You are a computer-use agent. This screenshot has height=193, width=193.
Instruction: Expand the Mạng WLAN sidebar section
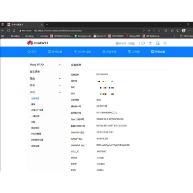click(45, 65)
